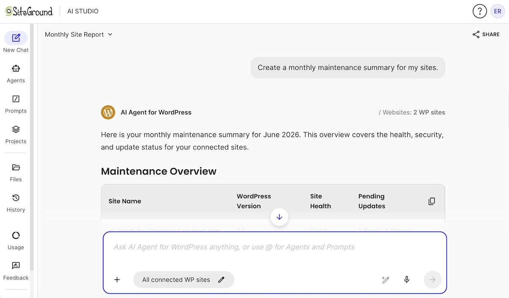Open the Usage sidebar section
This screenshot has width=509, height=298.
[x=16, y=240]
